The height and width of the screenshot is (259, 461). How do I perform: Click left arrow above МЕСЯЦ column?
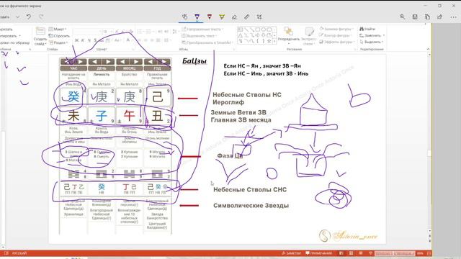tap(122, 62)
